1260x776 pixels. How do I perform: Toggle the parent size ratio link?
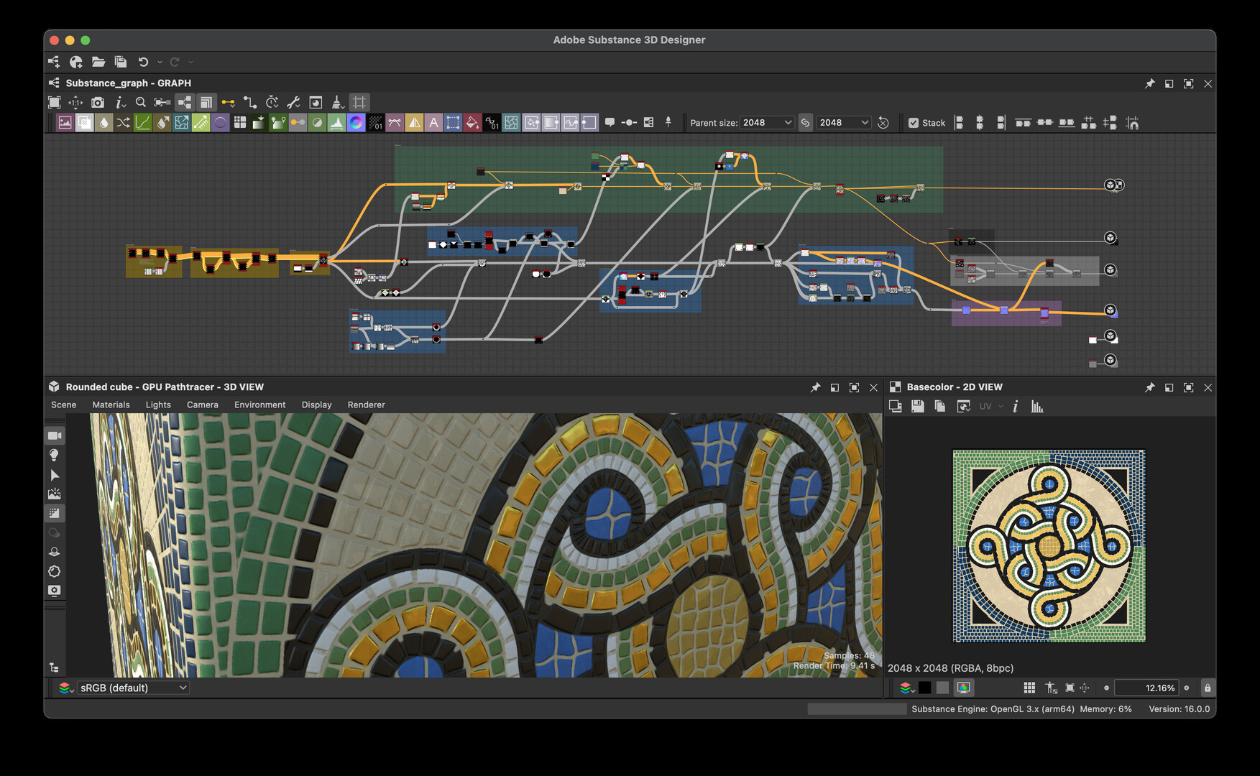pos(806,123)
